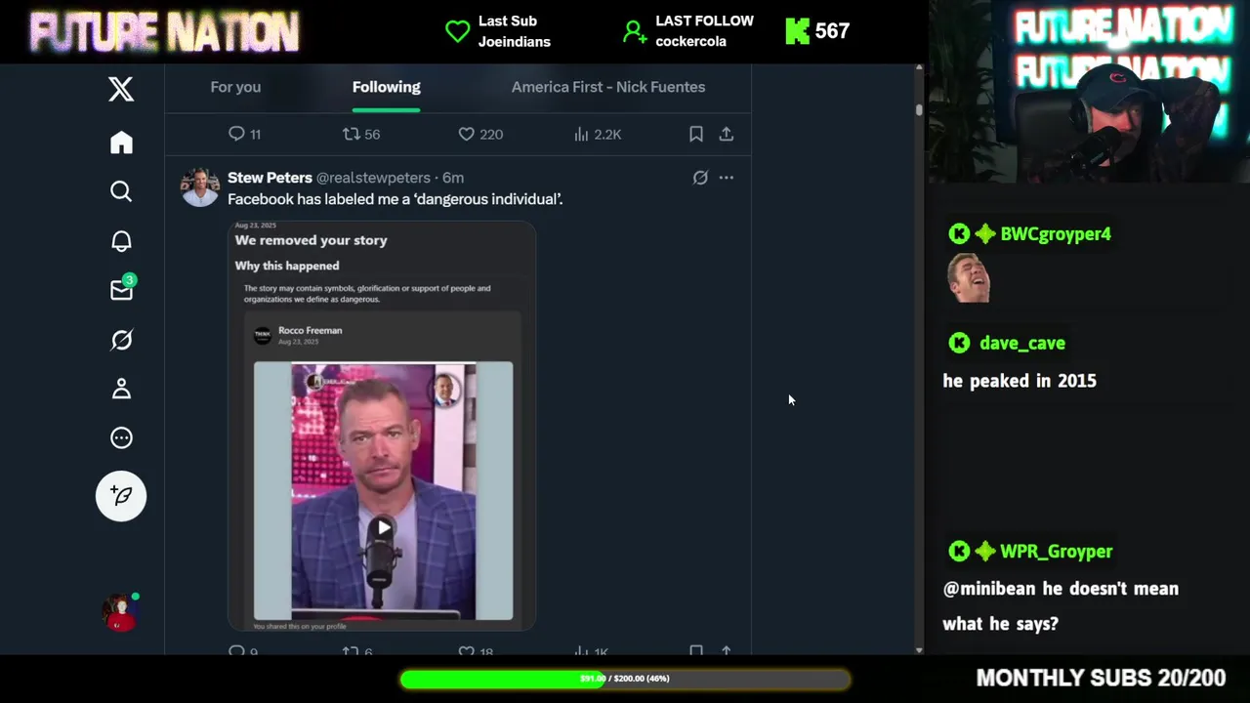Image resolution: width=1250 pixels, height=703 pixels.
Task: Open the More options circle icon
Action: coord(121,437)
